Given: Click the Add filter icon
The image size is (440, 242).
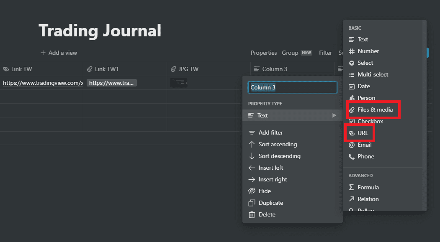Looking at the screenshot, I should click(x=252, y=133).
